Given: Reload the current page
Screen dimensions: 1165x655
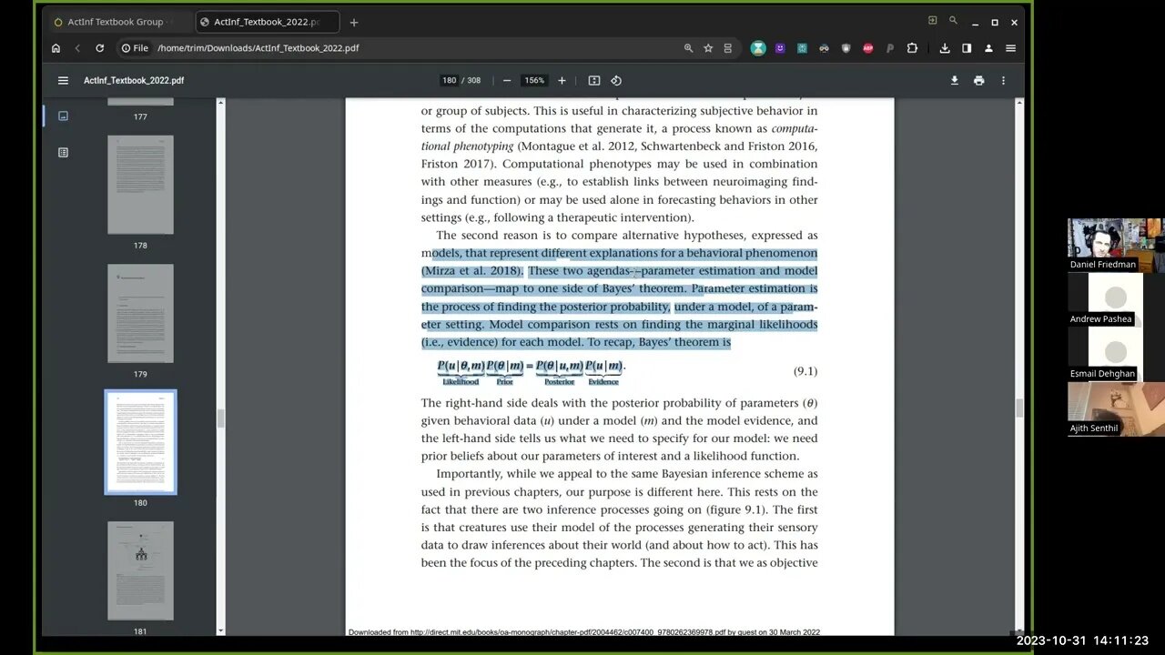Looking at the screenshot, I should (x=99, y=48).
